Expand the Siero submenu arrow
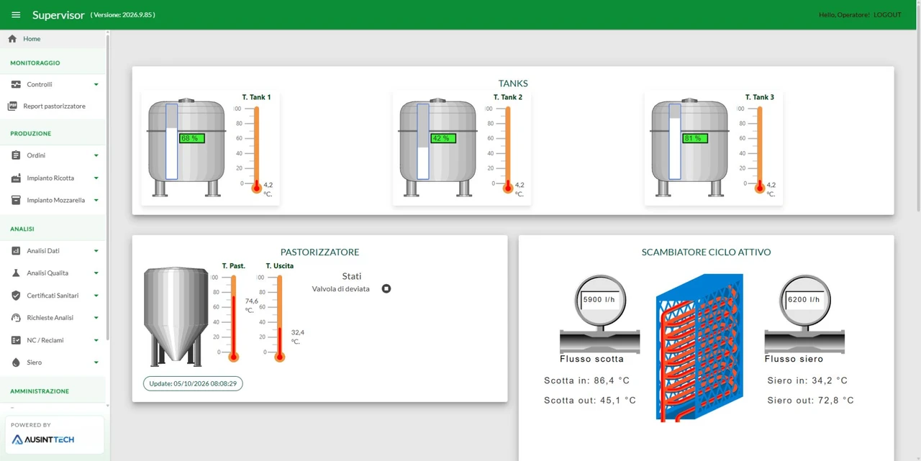Image resolution: width=921 pixels, height=461 pixels. click(96, 362)
